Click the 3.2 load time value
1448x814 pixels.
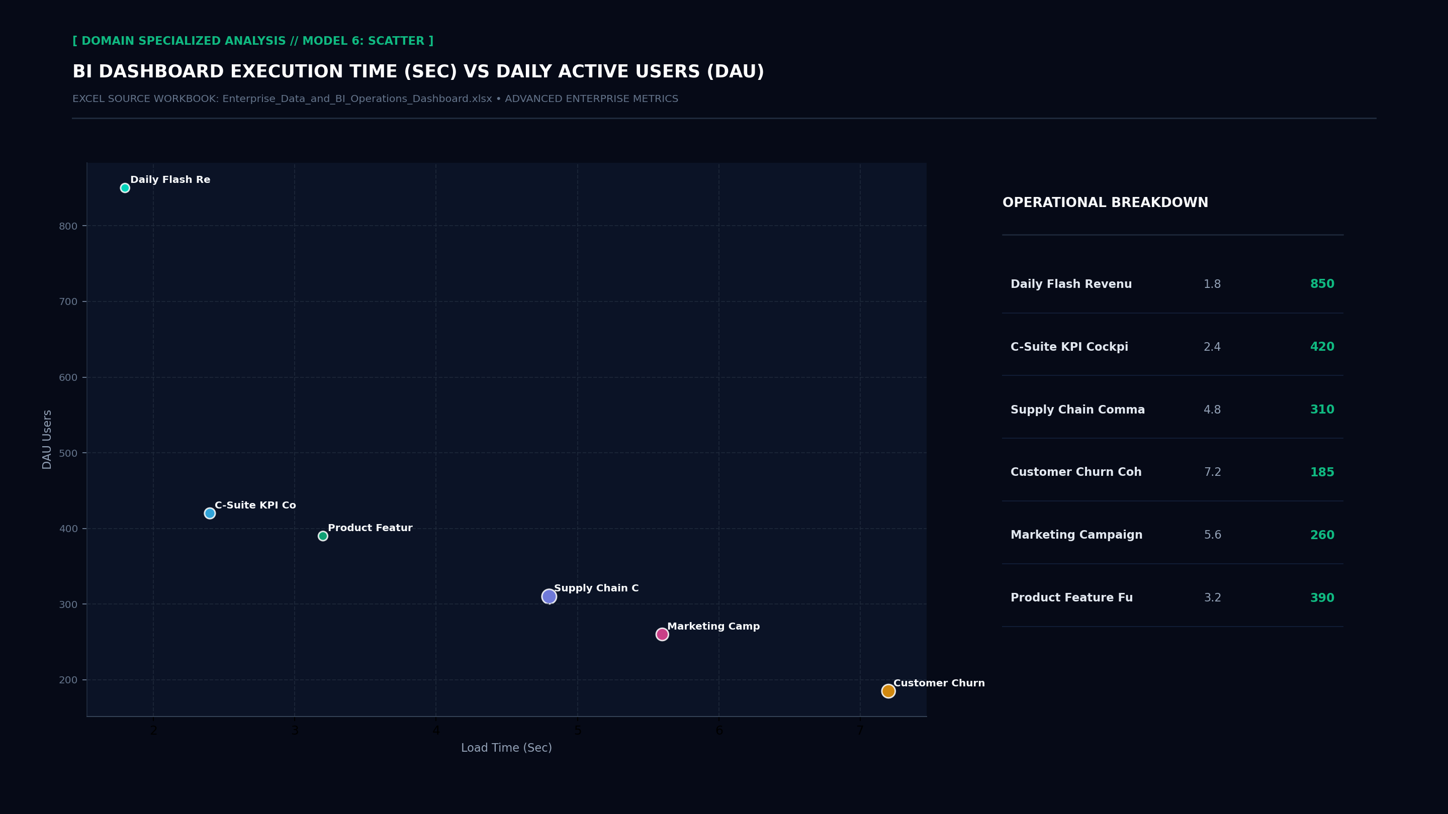click(x=1212, y=598)
